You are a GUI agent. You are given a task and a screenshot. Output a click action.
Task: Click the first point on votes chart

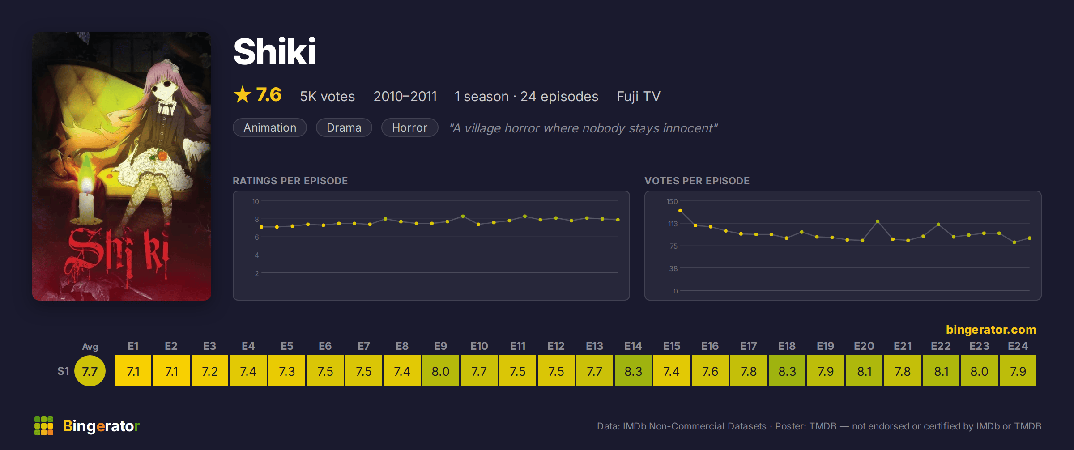click(680, 210)
